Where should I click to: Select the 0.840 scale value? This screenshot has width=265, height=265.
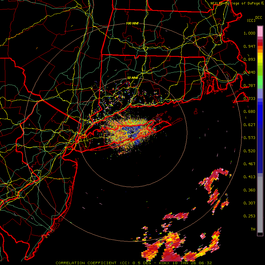249,72
